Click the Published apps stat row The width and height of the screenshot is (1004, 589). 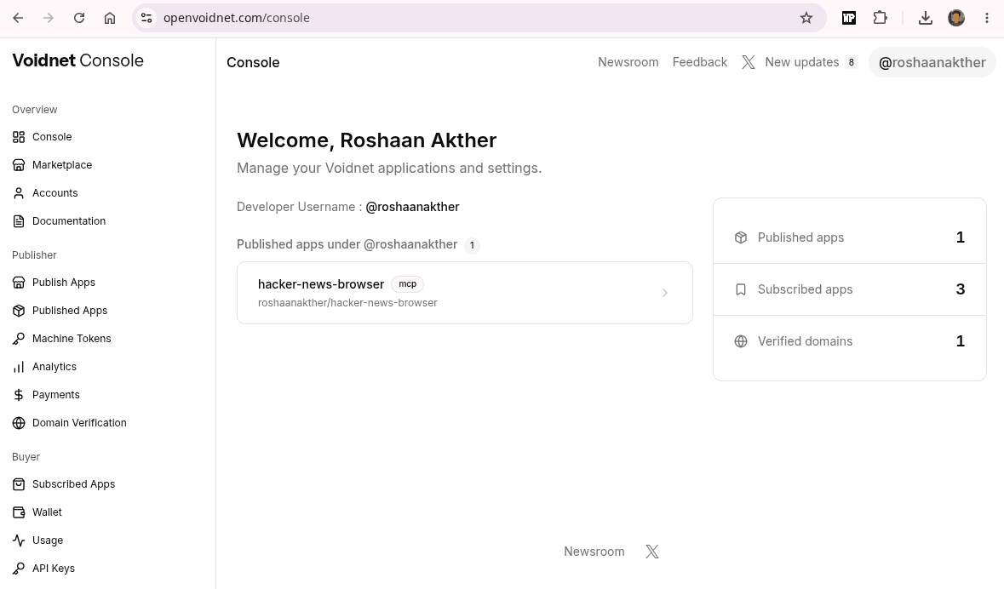[850, 237]
